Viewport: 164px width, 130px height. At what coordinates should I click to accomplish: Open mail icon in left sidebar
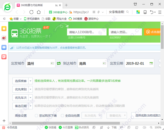click(x=4, y=47)
